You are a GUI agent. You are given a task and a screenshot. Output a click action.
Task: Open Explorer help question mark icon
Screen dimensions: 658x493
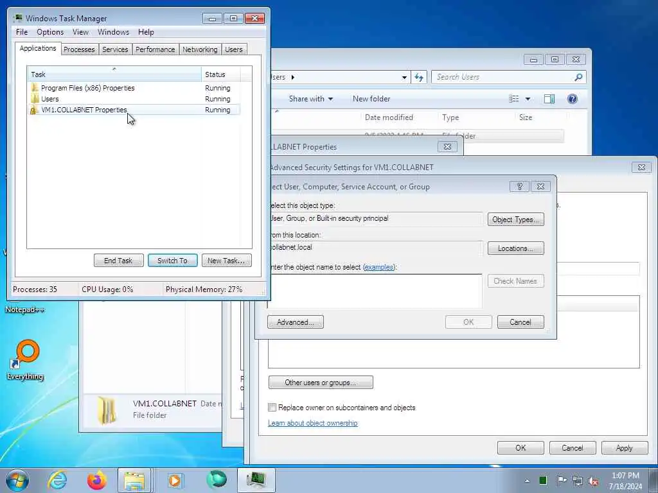[573, 99]
